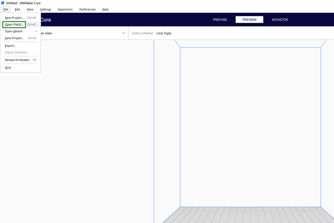Switch to the MONITOR stage tab
Image resolution: width=334 pixels, height=223 pixels.
[280, 20]
